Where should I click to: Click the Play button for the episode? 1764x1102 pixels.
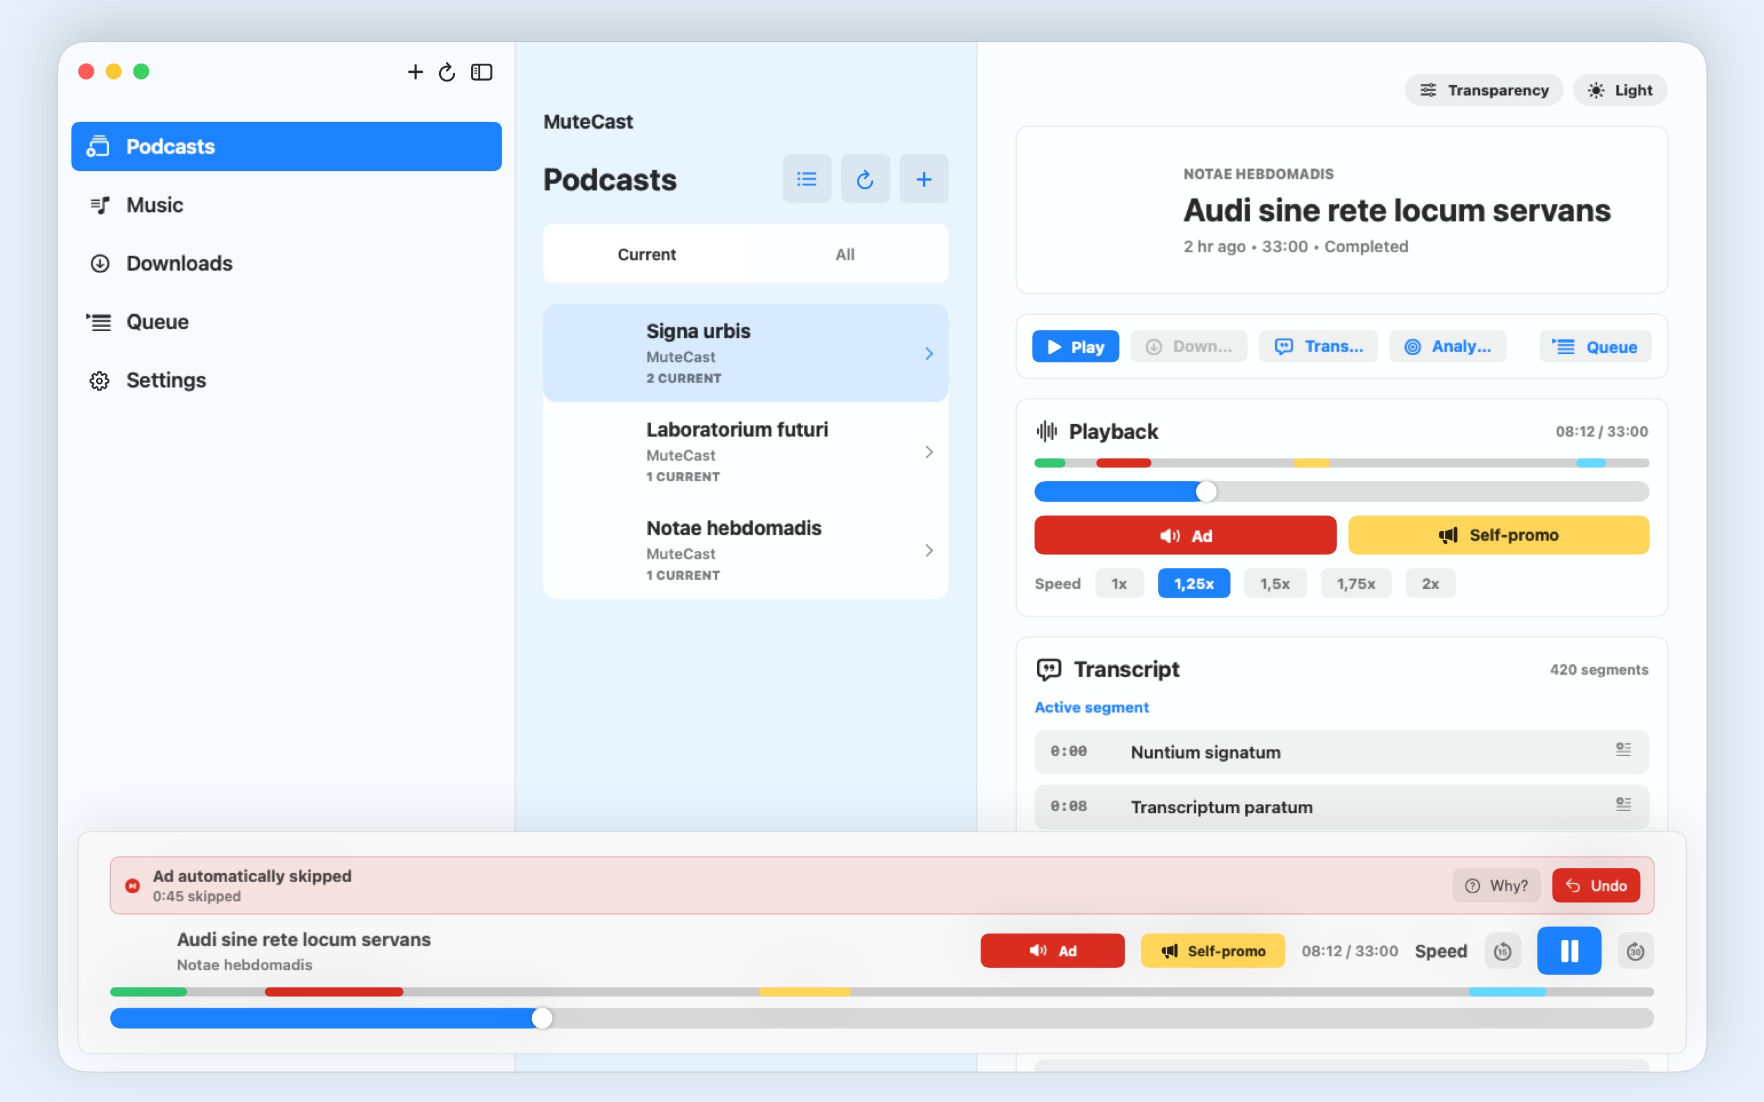(1075, 346)
